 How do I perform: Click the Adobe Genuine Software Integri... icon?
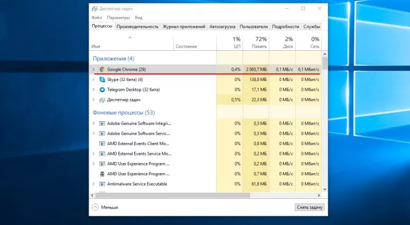coord(102,124)
